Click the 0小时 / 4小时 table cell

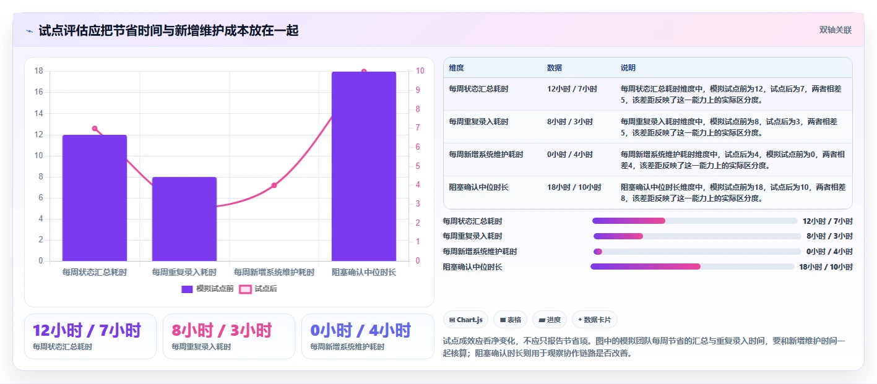(570, 155)
